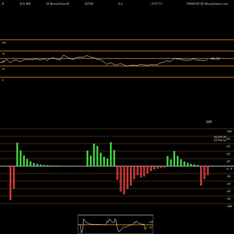Screen dimensions: 234x234
Task: Click the 22 value in mini chart
Action: click(x=151, y=222)
